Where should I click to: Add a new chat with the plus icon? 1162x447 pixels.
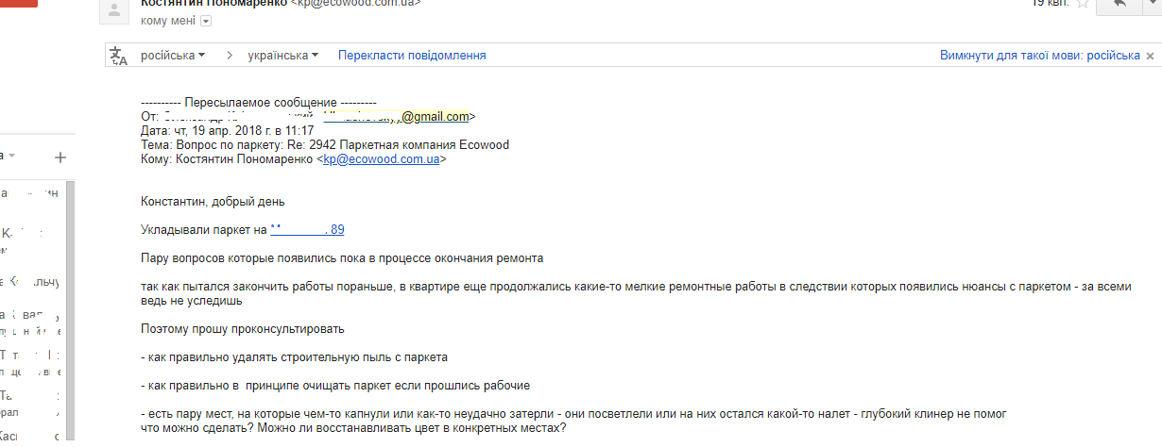click(60, 157)
